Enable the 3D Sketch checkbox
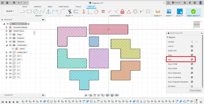The image size is (204, 104). pyautogui.click(x=192, y=86)
